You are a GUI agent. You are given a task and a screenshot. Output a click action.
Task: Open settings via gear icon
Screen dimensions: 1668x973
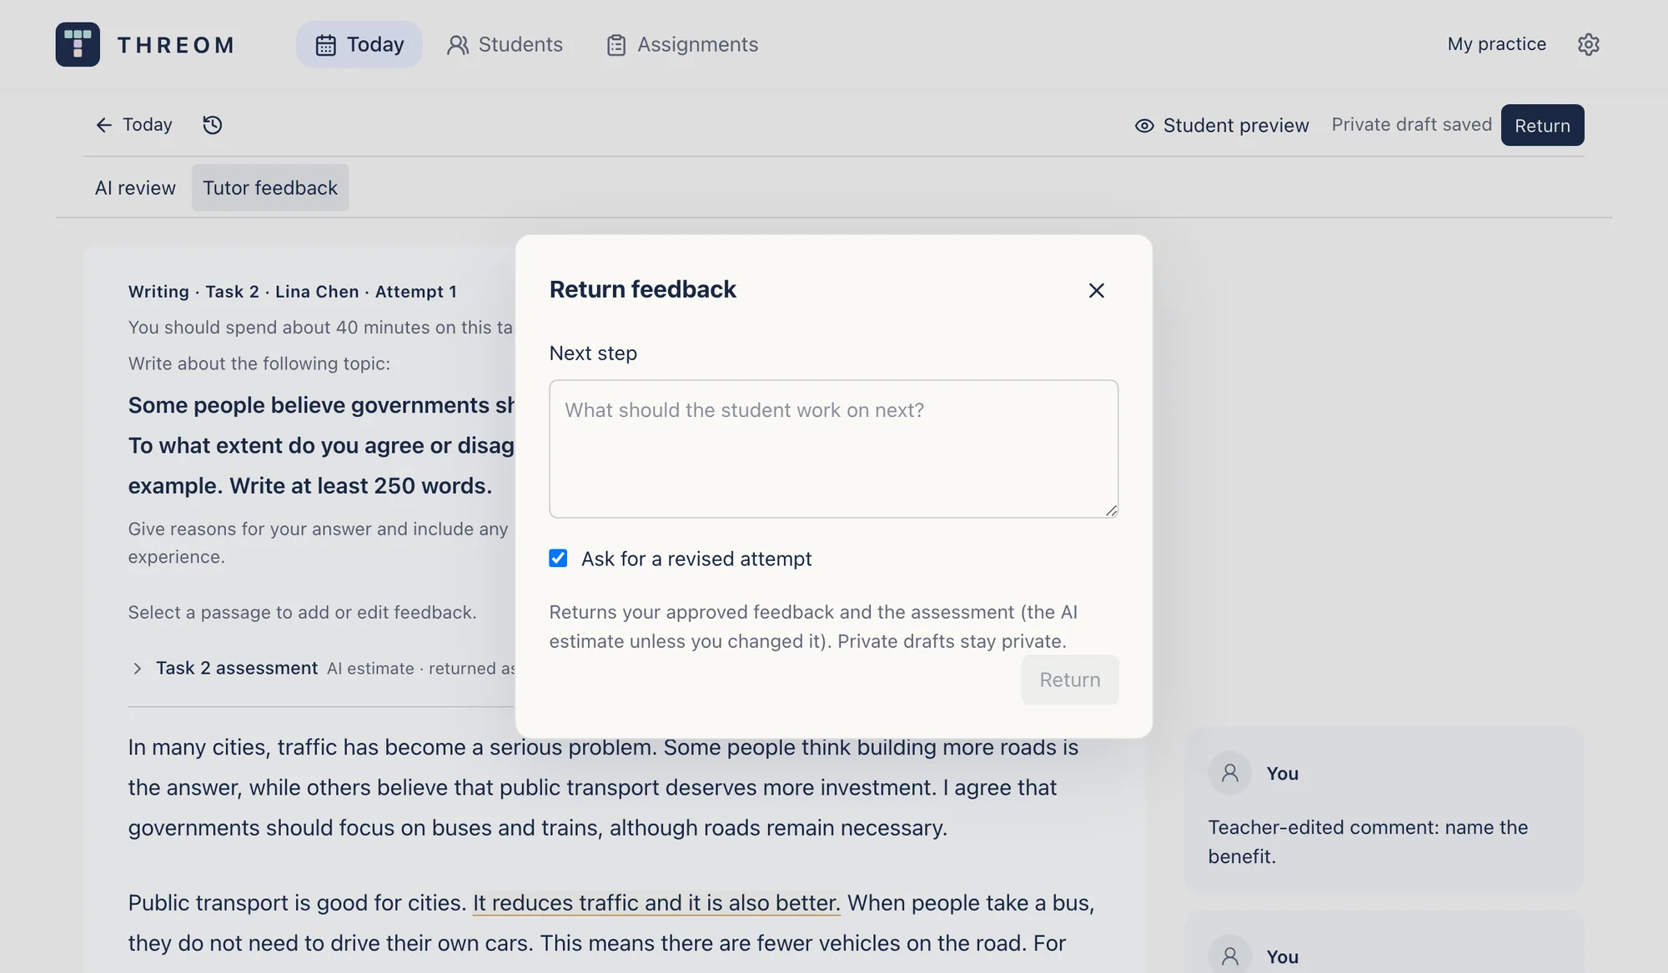1588,44
